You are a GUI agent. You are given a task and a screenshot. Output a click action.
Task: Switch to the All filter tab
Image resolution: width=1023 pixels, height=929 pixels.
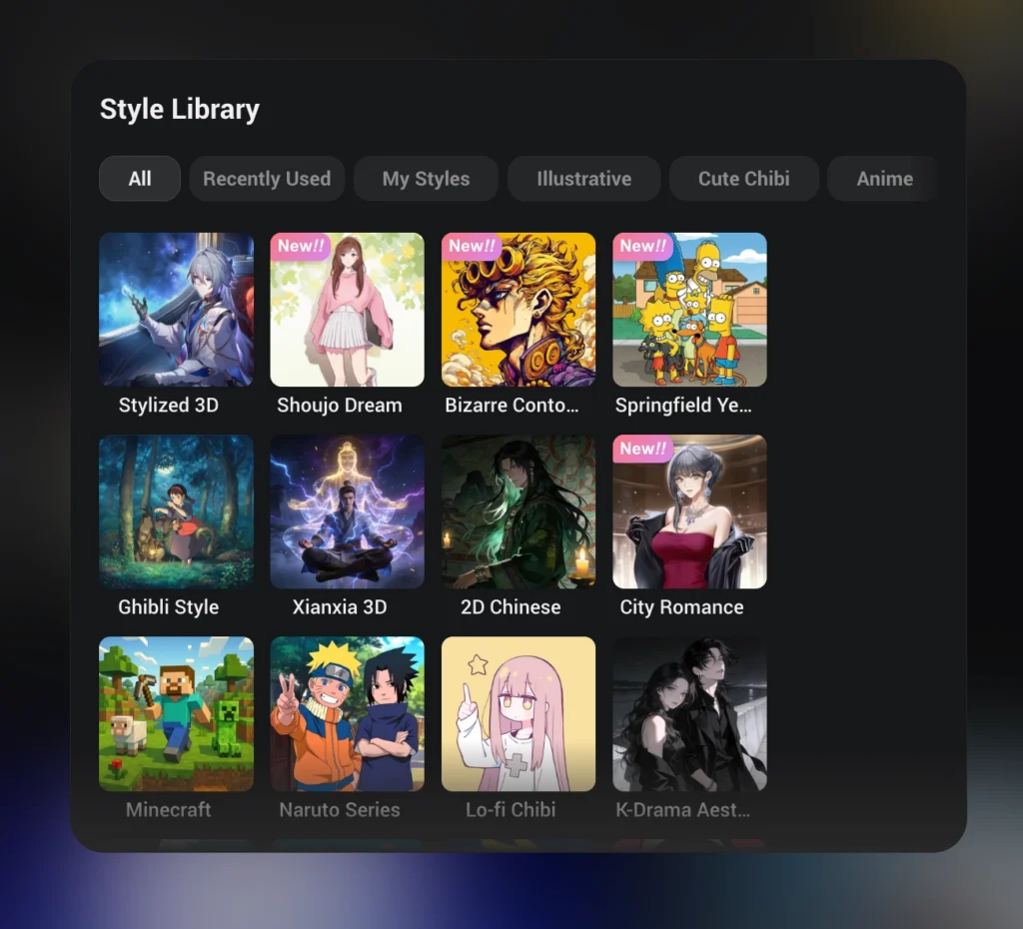[x=140, y=179]
